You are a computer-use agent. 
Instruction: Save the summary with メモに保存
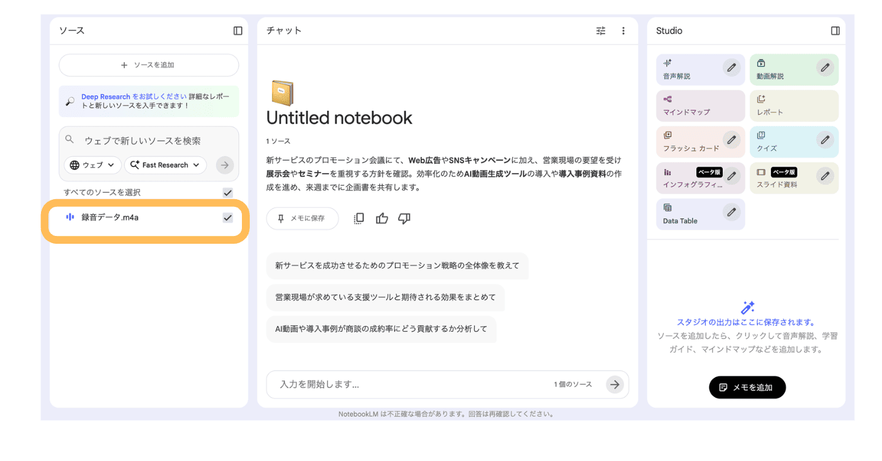coord(302,218)
